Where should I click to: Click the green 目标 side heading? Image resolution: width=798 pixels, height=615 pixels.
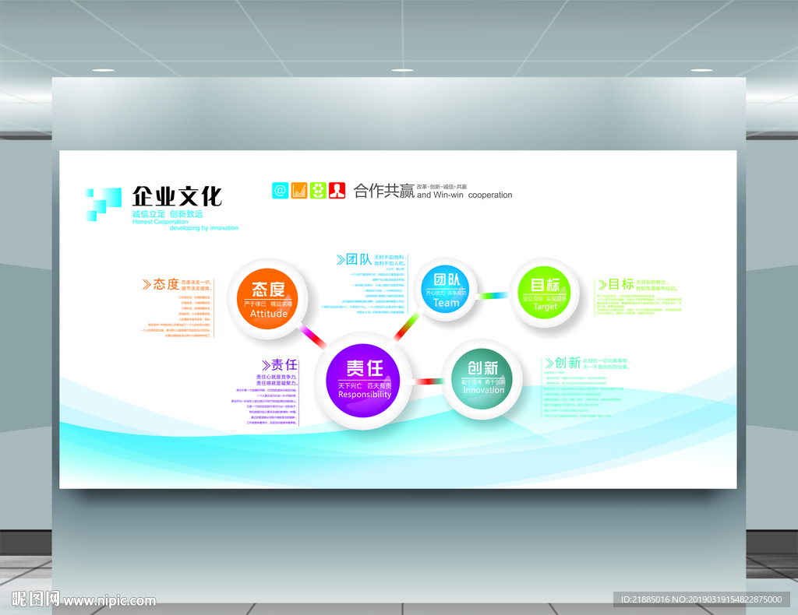click(621, 284)
